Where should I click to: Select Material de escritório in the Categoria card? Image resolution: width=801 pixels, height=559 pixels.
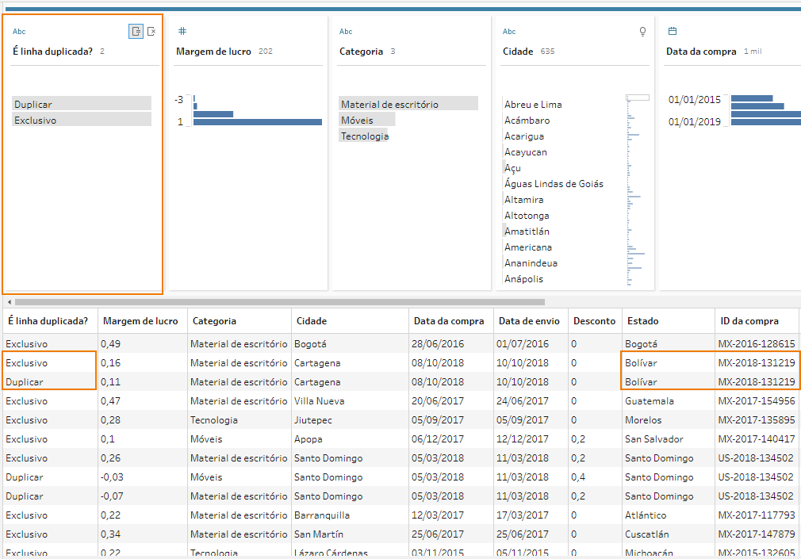408,104
